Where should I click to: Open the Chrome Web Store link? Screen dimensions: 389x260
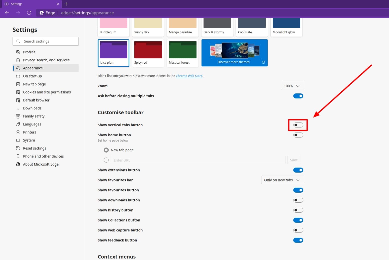pos(189,76)
